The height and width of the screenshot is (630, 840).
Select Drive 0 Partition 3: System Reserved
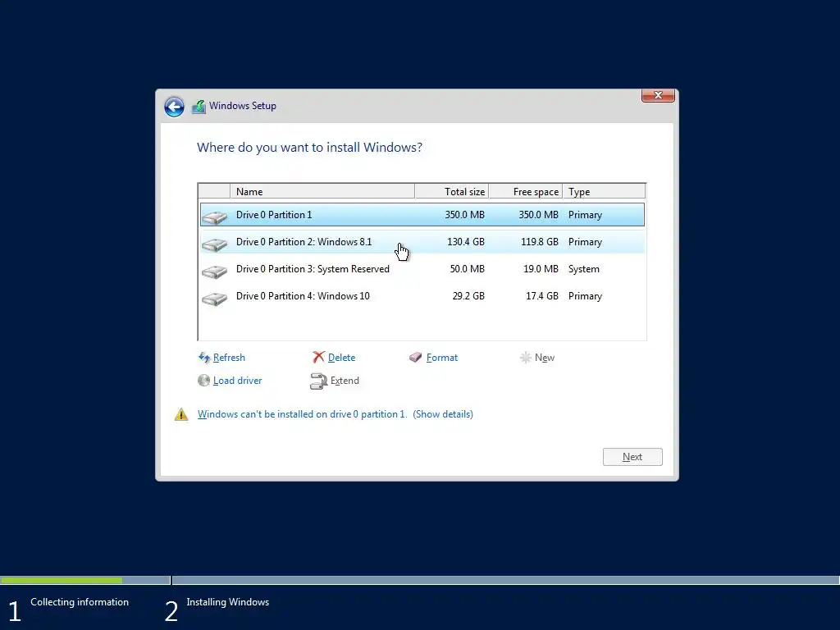tap(422, 269)
